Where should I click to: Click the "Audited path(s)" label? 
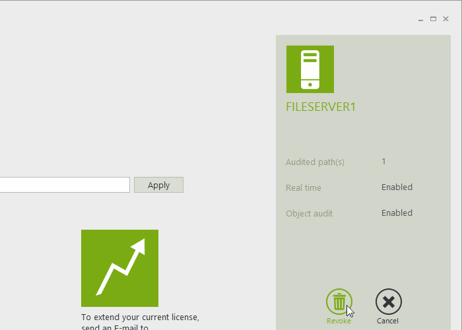(x=315, y=162)
